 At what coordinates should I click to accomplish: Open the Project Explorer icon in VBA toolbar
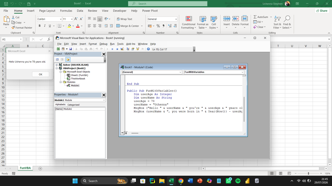[x=128, y=49]
